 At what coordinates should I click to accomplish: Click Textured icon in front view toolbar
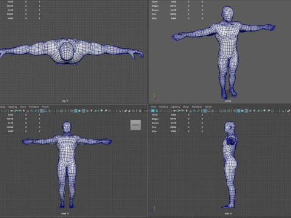coord(87,111)
